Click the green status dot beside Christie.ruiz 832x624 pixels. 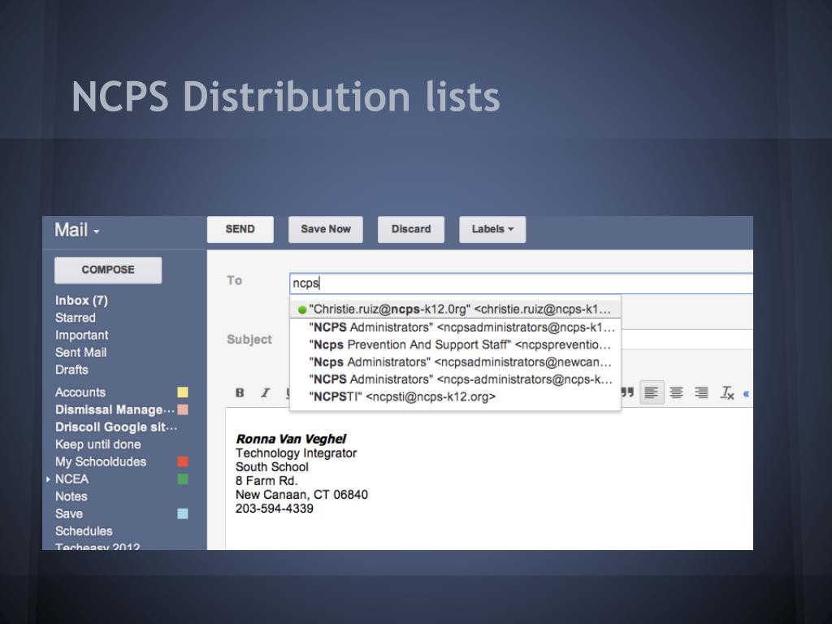coord(302,310)
